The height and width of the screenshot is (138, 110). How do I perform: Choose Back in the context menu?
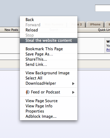click(49, 20)
